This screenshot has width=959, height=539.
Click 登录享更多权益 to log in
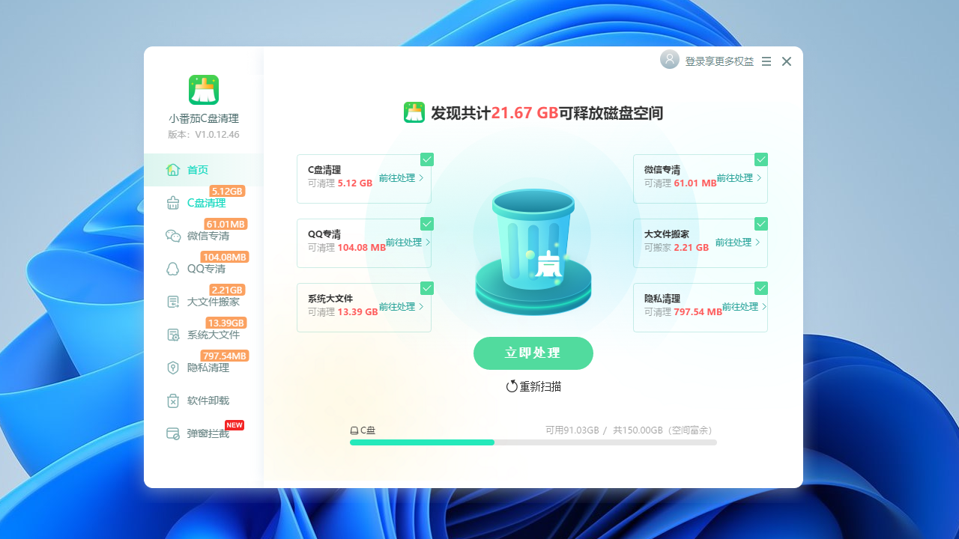718,61
